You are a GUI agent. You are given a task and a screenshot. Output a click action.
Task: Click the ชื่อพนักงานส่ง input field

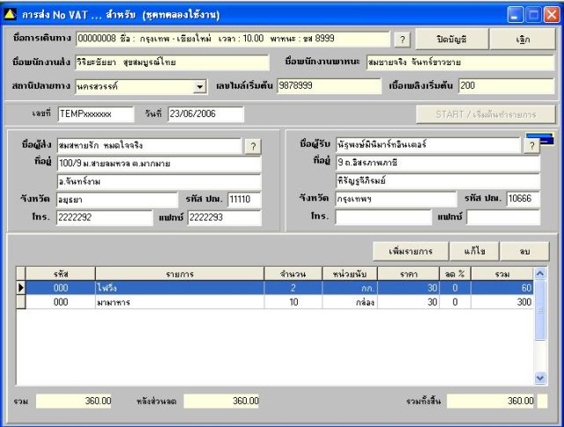click(172, 63)
